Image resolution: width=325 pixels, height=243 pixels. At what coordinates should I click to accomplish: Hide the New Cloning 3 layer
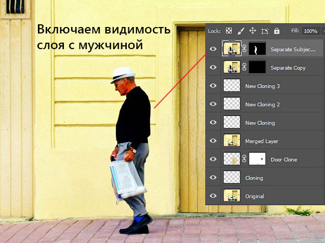coord(213,86)
